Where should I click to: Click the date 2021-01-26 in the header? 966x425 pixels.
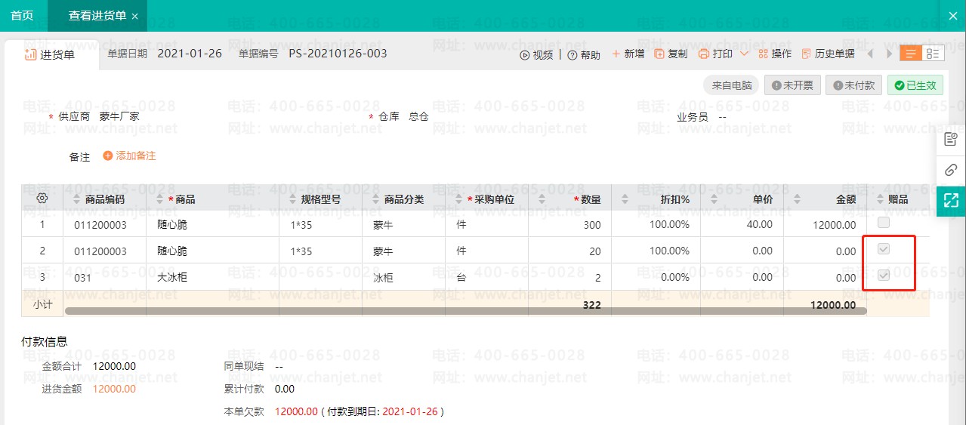pyautogui.click(x=190, y=54)
